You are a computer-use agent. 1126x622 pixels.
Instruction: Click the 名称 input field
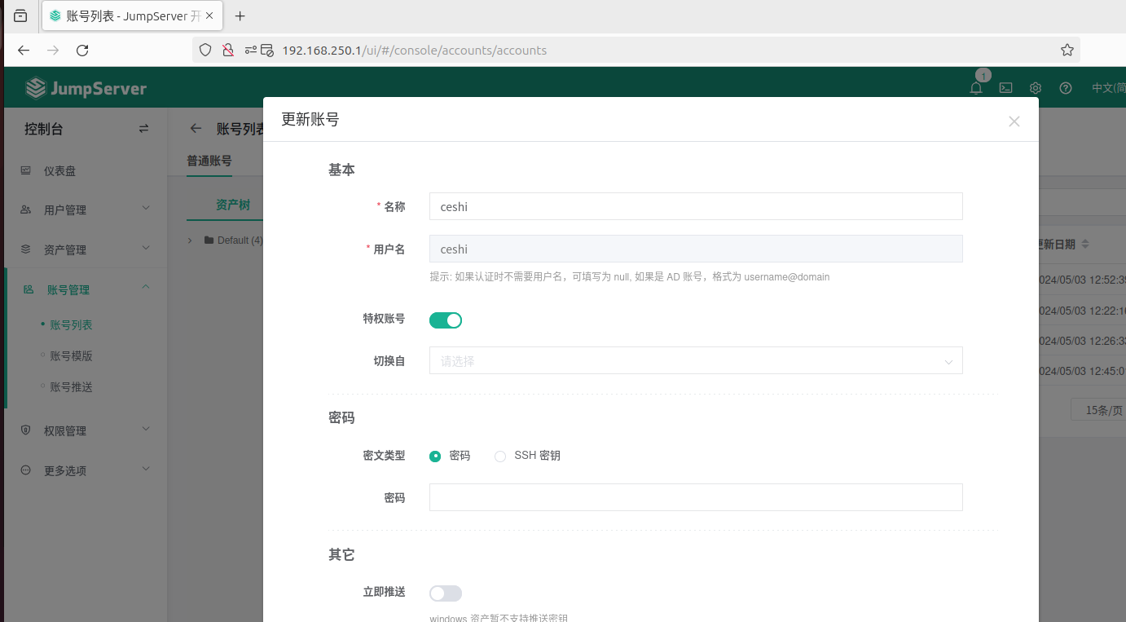click(695, 207)
